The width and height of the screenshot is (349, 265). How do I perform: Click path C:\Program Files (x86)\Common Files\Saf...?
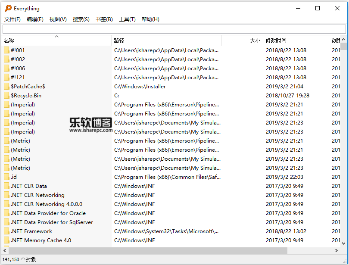pos(167,177)
